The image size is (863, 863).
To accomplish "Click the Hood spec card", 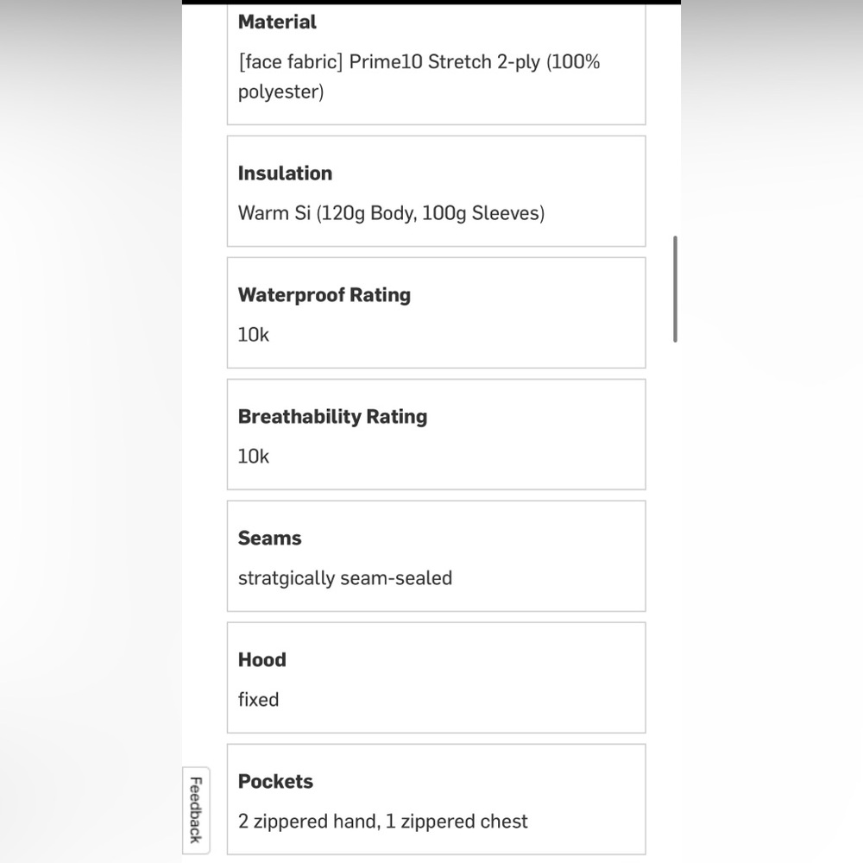I will [437, 678].
